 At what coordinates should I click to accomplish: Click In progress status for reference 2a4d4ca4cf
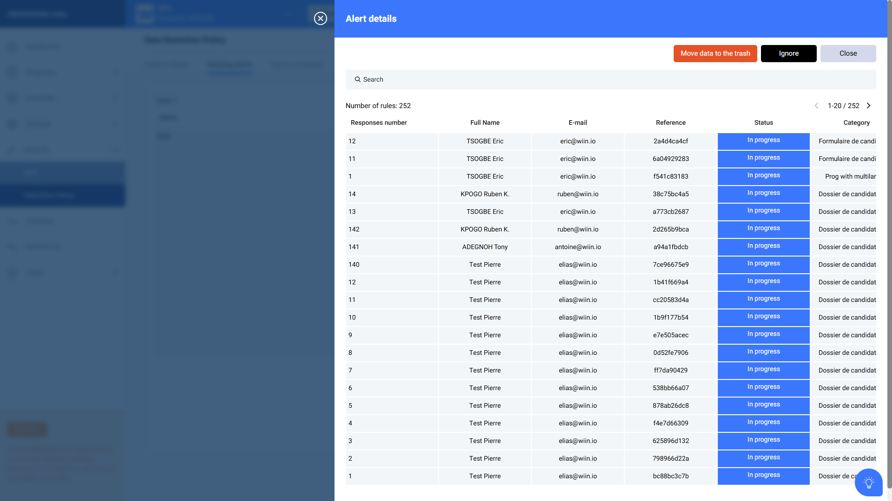click(763, 141)
